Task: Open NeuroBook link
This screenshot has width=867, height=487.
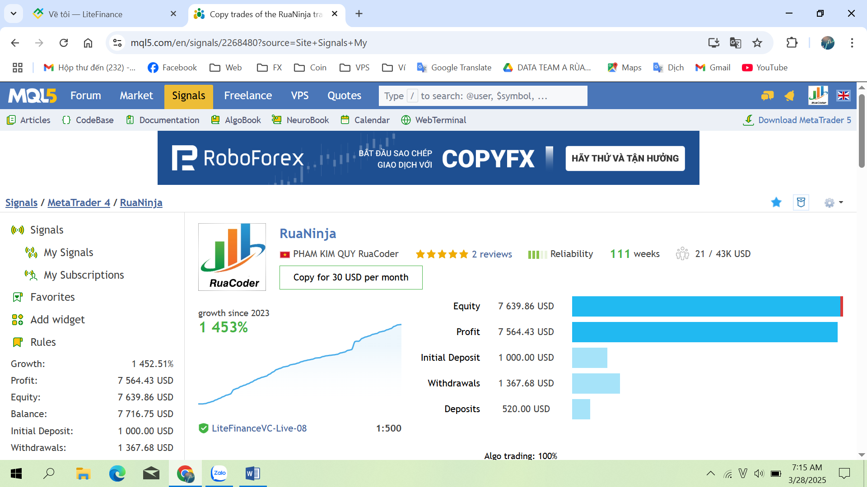Action: tap(300, 120)
